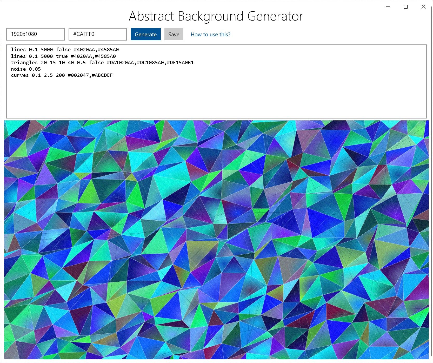Minimize the application window
Viewport: 433px width, 363px height.
[388, 7]
